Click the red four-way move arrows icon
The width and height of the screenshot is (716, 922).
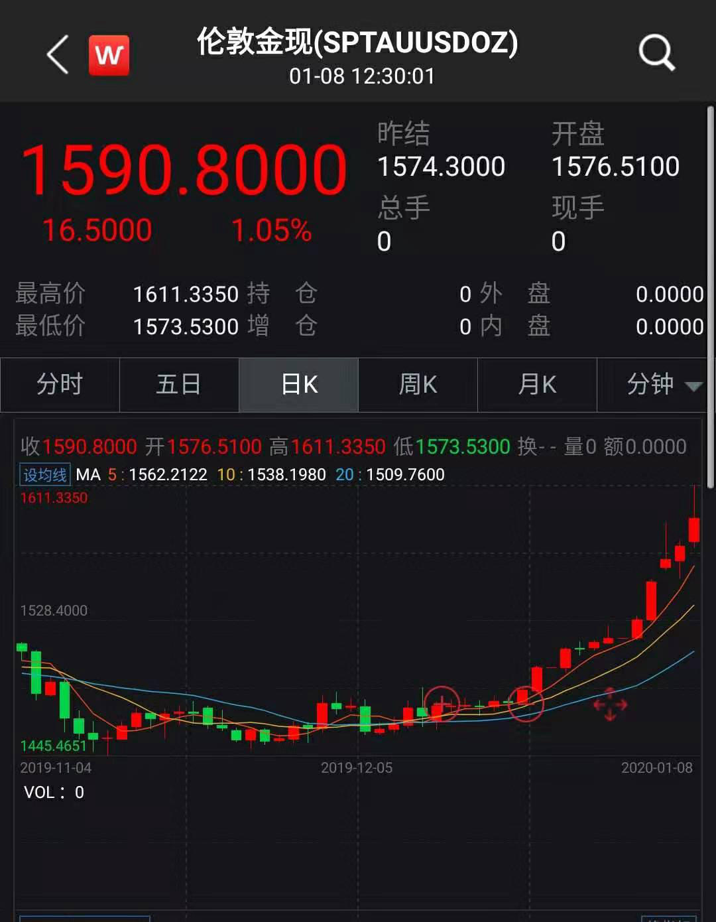click(x=610, y=704)
